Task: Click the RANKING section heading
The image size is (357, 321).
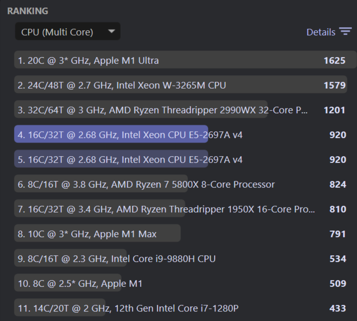Action: (28, 11)
